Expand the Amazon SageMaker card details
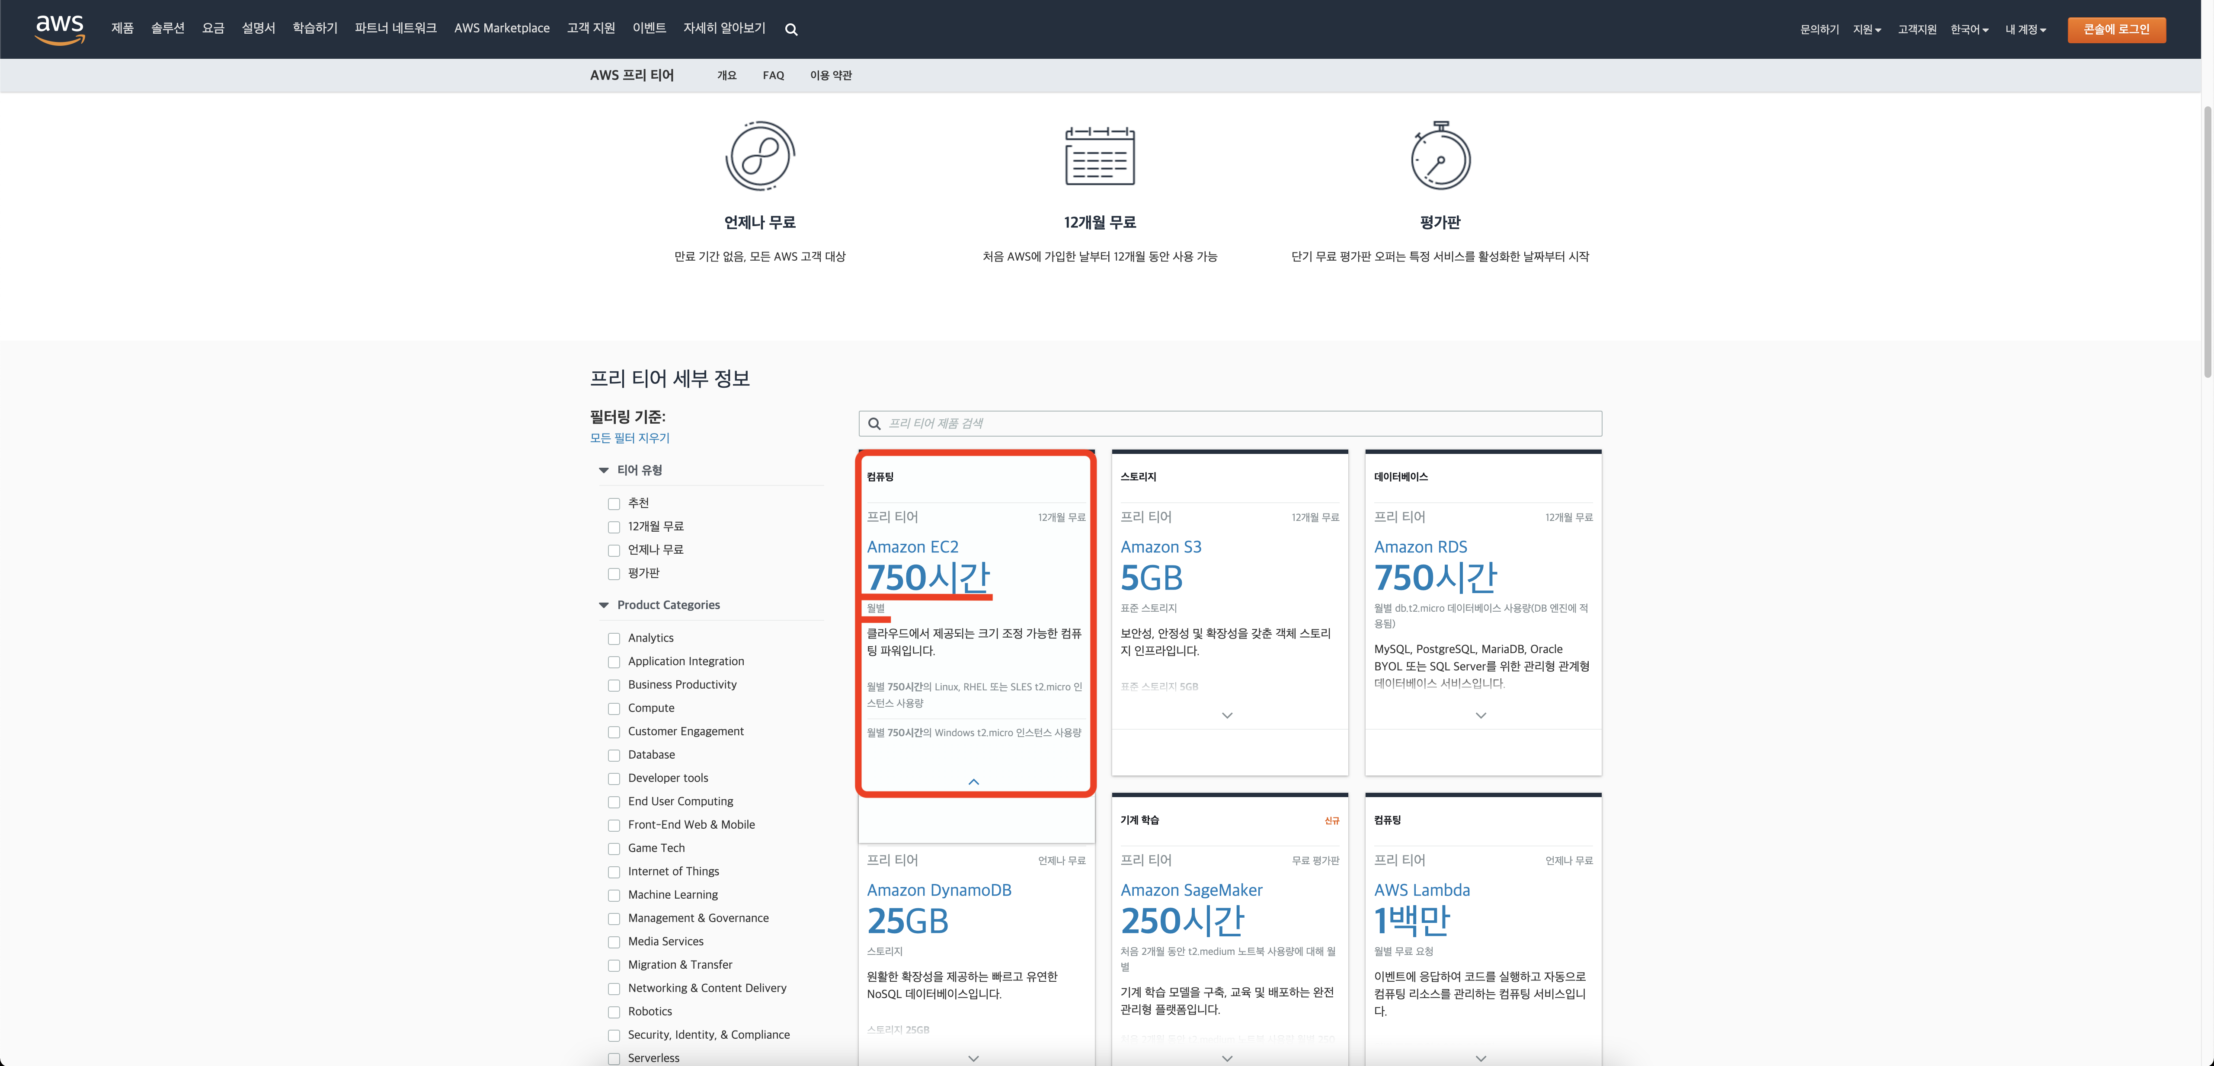Image resolution: width=2214 pixels, height=1066 pixels. coord(1227,1058)
